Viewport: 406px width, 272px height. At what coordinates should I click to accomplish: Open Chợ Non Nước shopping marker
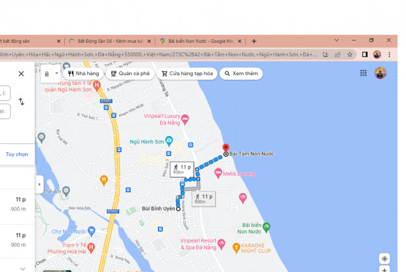92,231
